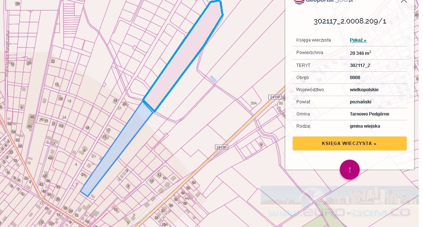Viewport: 423px width, 227px height.
Task: Click the województwo value wielkopolskie
Action: point(364,89)
